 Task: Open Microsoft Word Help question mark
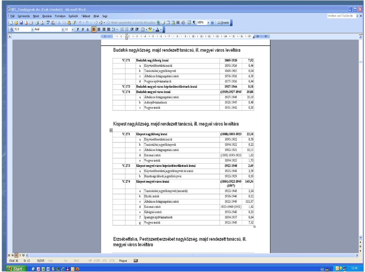[212, 22]
